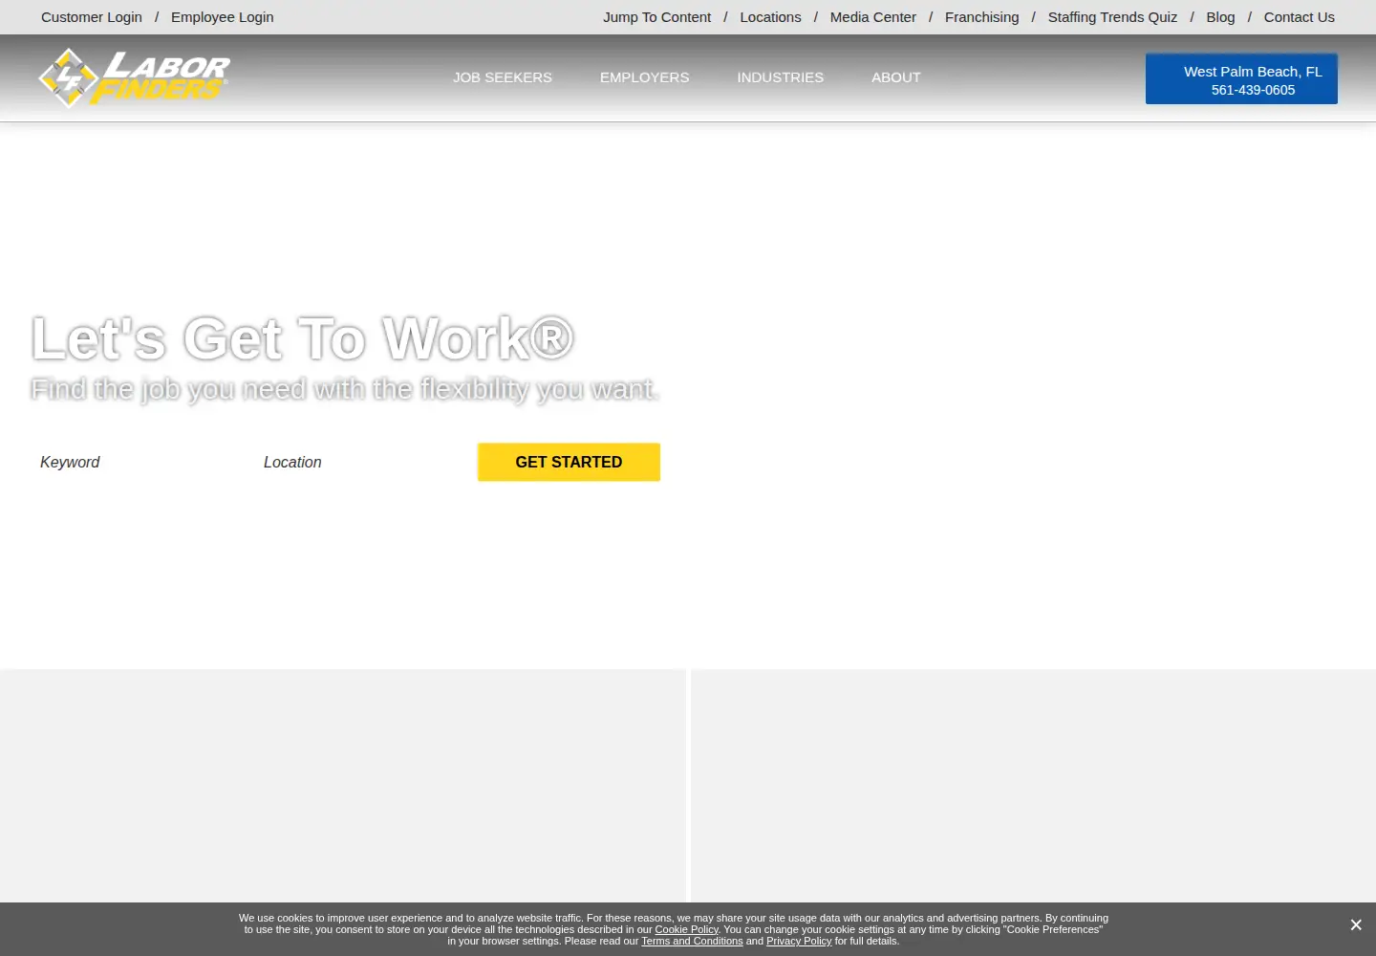Go to the Blog
This screenshot has height=956, width=1376.
(x=1220, y=17)
